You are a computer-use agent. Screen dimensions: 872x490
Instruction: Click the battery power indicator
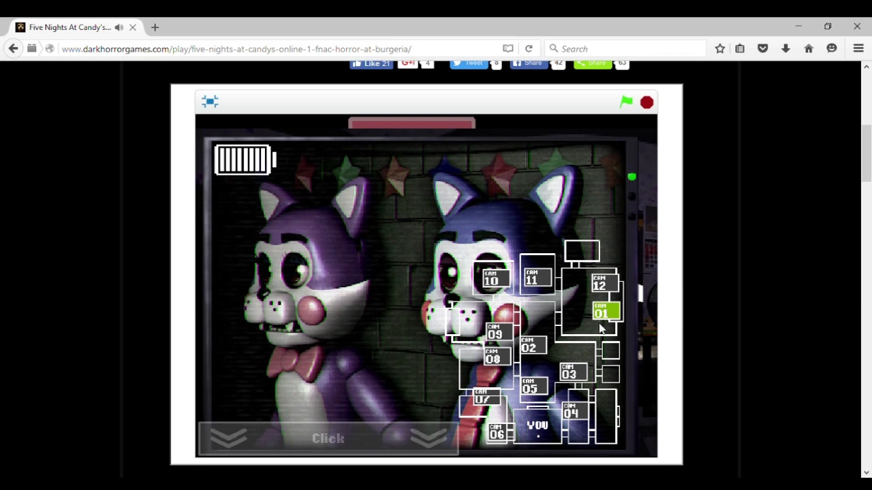(x=245, y=160)
